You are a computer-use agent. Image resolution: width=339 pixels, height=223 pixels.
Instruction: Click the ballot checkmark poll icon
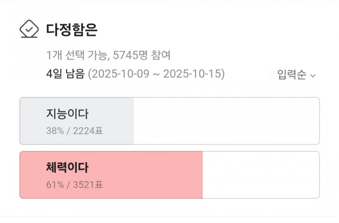29,29
